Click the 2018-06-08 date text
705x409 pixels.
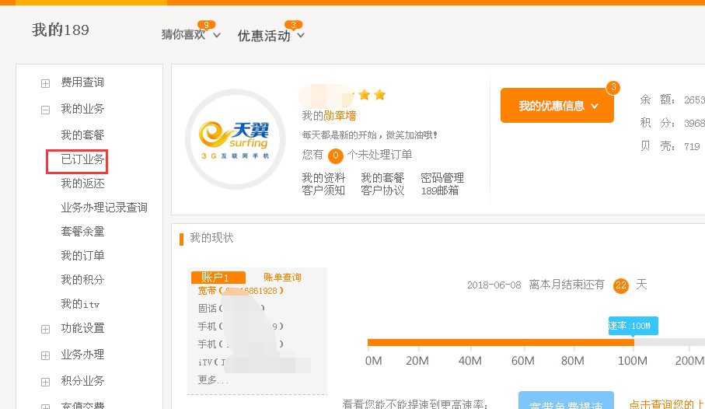tap(494, 285)
